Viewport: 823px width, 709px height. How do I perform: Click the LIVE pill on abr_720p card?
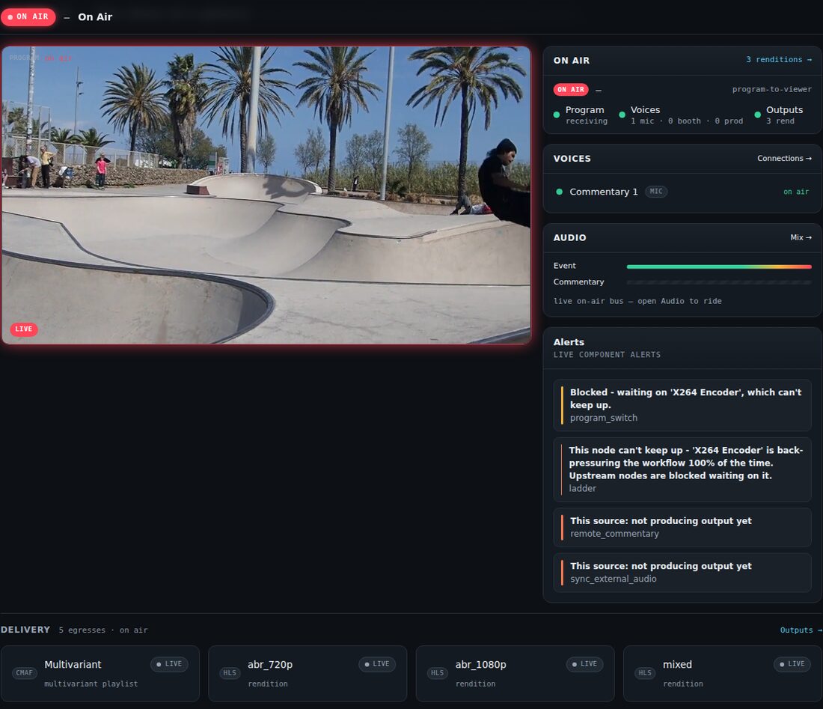tap(377, 664)
